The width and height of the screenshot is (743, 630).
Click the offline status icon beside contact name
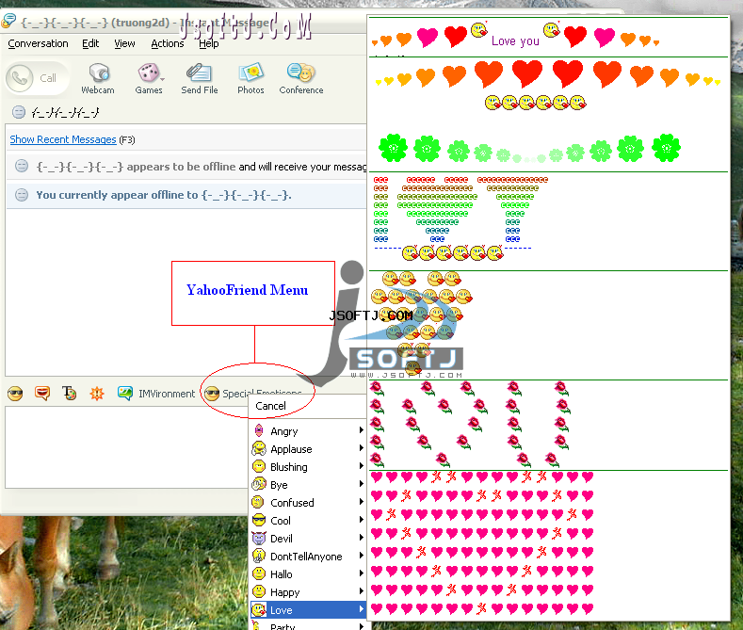tap(19, 112)
